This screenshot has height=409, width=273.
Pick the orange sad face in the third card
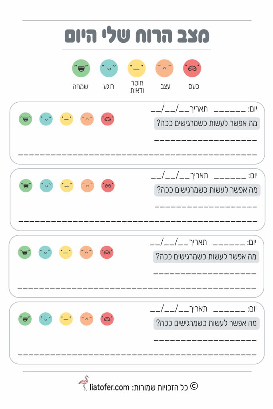86,252
